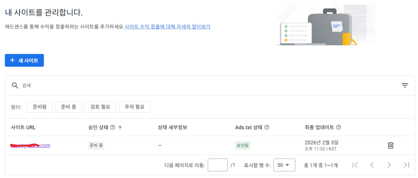Click the 새 사이트 button
The width and height of the screenshot is (418, 178).
coord(24,60)
